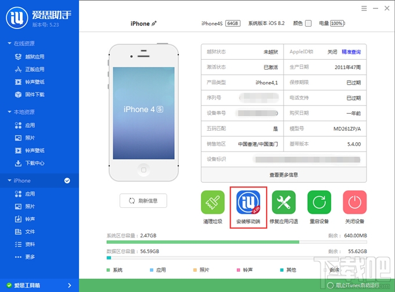
Task: Click the MD261ZP/A model number
Action: (x=347, y=129)
